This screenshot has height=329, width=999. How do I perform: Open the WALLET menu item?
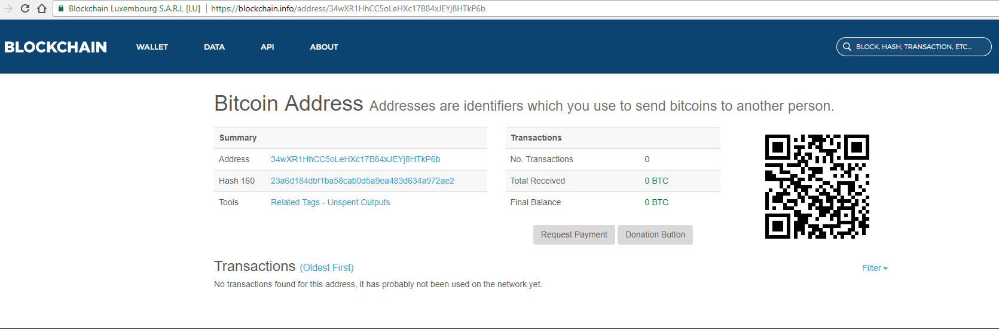pos(152,47)
